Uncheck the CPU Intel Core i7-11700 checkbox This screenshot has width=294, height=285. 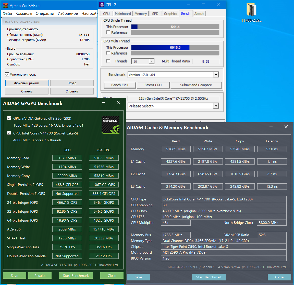tap(9, 133)
